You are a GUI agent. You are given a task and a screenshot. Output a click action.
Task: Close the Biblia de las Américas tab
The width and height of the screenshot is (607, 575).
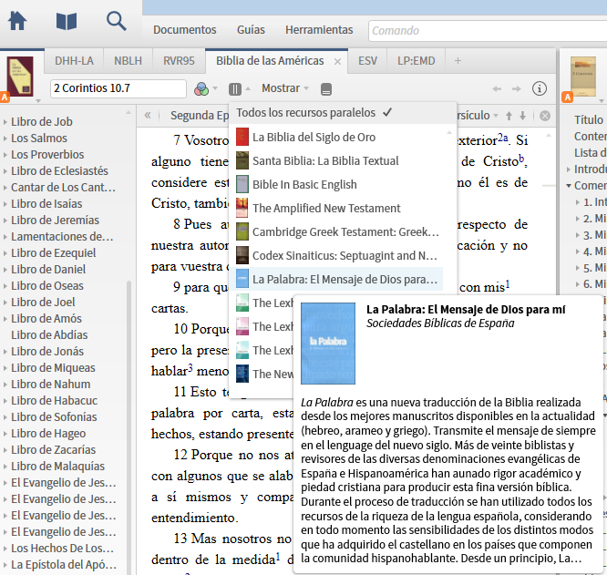[x=337, y=62]
